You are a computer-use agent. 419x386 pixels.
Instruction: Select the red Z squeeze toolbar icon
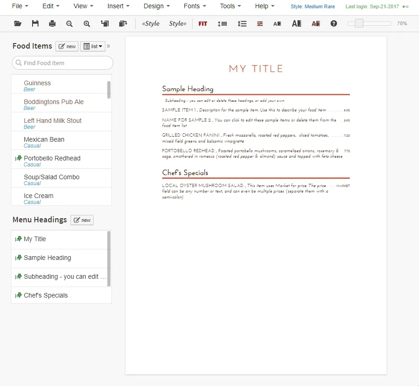pyautogui.click(x=259, y=23)
